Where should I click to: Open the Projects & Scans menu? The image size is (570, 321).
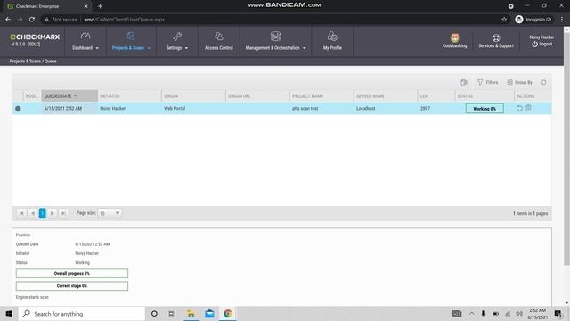pyautogui.click(x=131, y=42)
